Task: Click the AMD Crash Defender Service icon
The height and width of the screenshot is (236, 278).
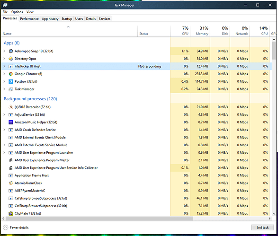Action: tap(11, 130)
